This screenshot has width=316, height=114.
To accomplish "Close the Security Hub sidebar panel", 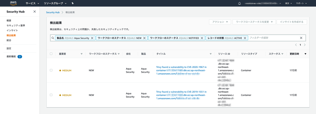I will [35, 12].
